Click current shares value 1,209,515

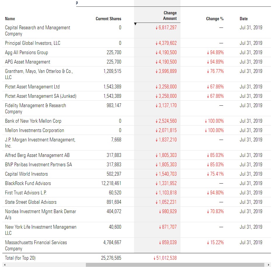point(112,71)
